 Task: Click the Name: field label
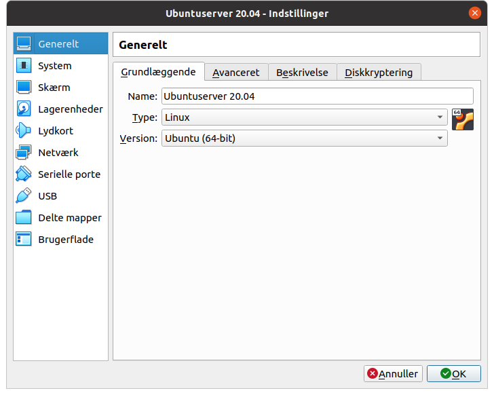(142, 96)
